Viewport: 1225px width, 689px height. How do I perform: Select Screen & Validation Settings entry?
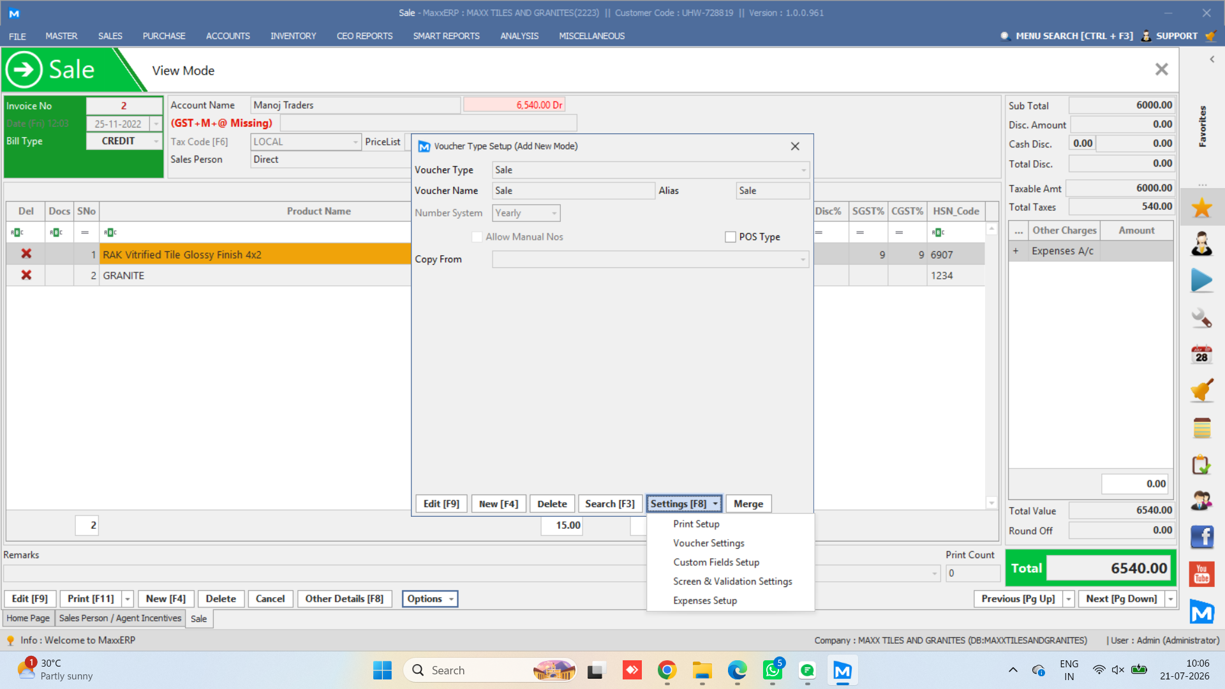point(732,581)
